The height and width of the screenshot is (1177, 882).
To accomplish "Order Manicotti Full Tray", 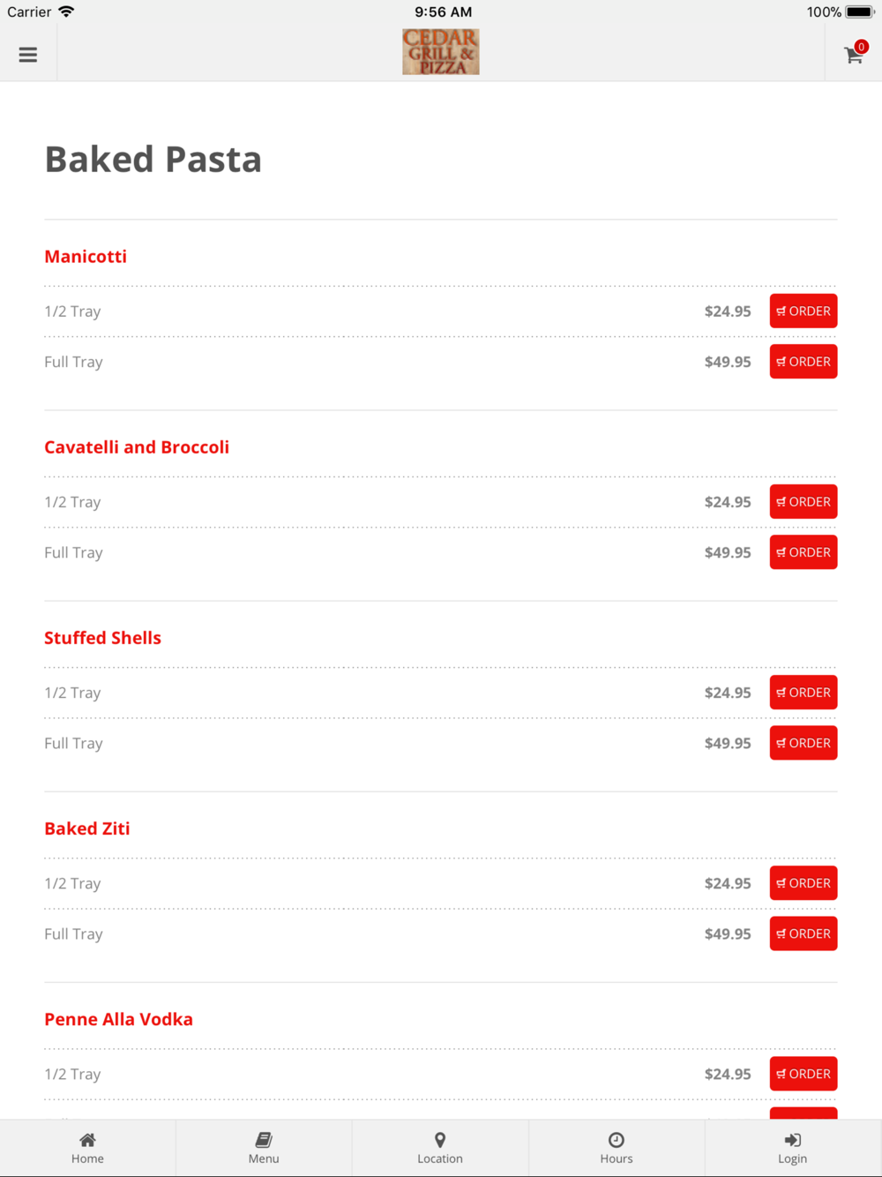I will click(804, 362).
